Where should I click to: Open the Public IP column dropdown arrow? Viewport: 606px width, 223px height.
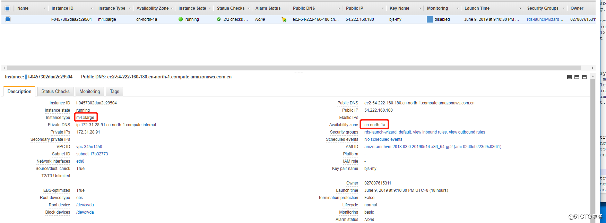(x=383, y=8)
